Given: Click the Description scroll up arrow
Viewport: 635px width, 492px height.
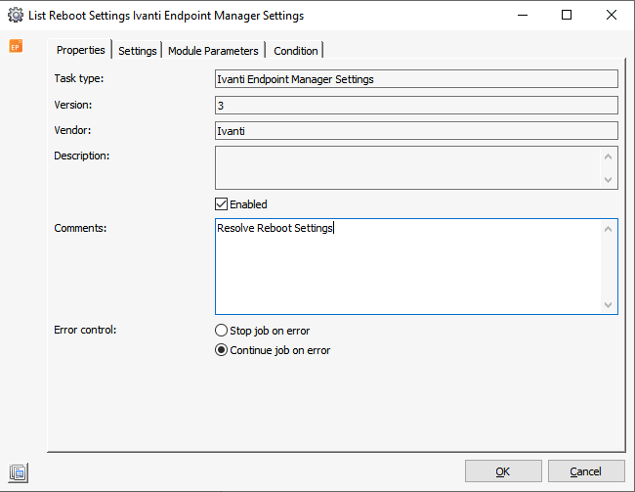Looking at the screenshot, I should (x=608, y=157).
